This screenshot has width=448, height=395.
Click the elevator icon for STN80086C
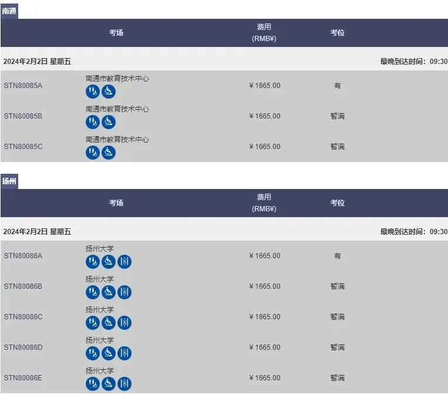click(124, 323)
